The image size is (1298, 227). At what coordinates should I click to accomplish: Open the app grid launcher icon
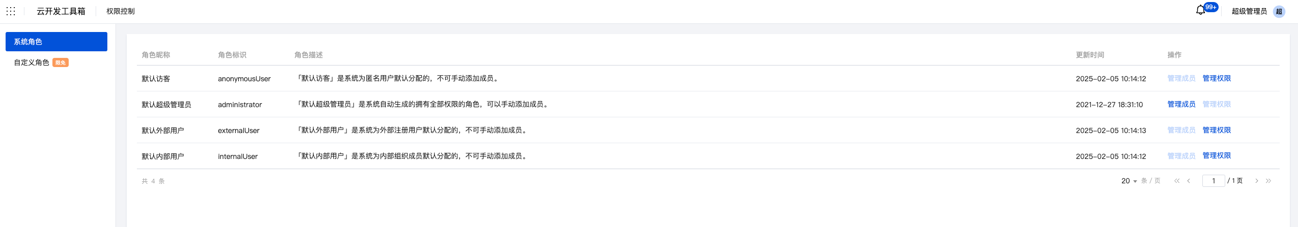coord(11,11)
